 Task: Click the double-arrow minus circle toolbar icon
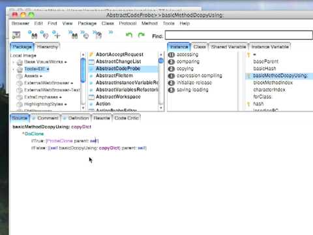tap(85, 35)
